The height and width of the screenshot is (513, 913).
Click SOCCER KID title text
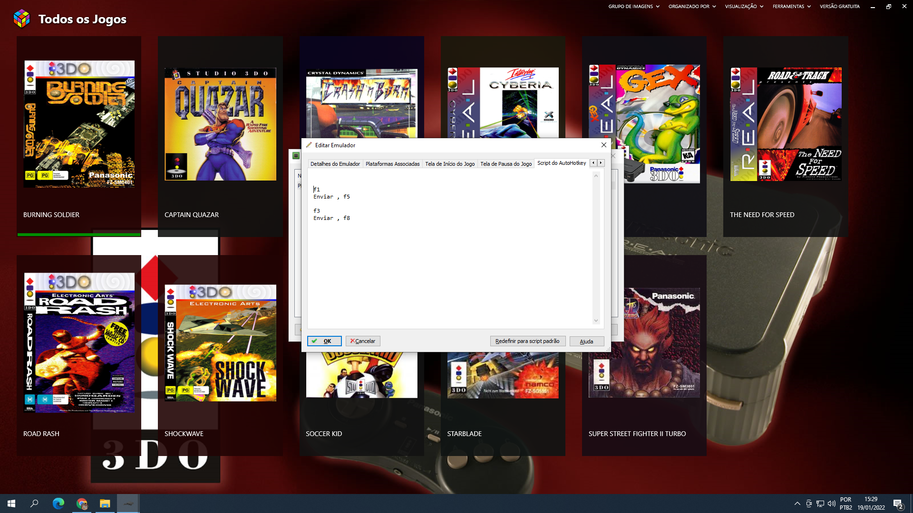tap(324, 434)
